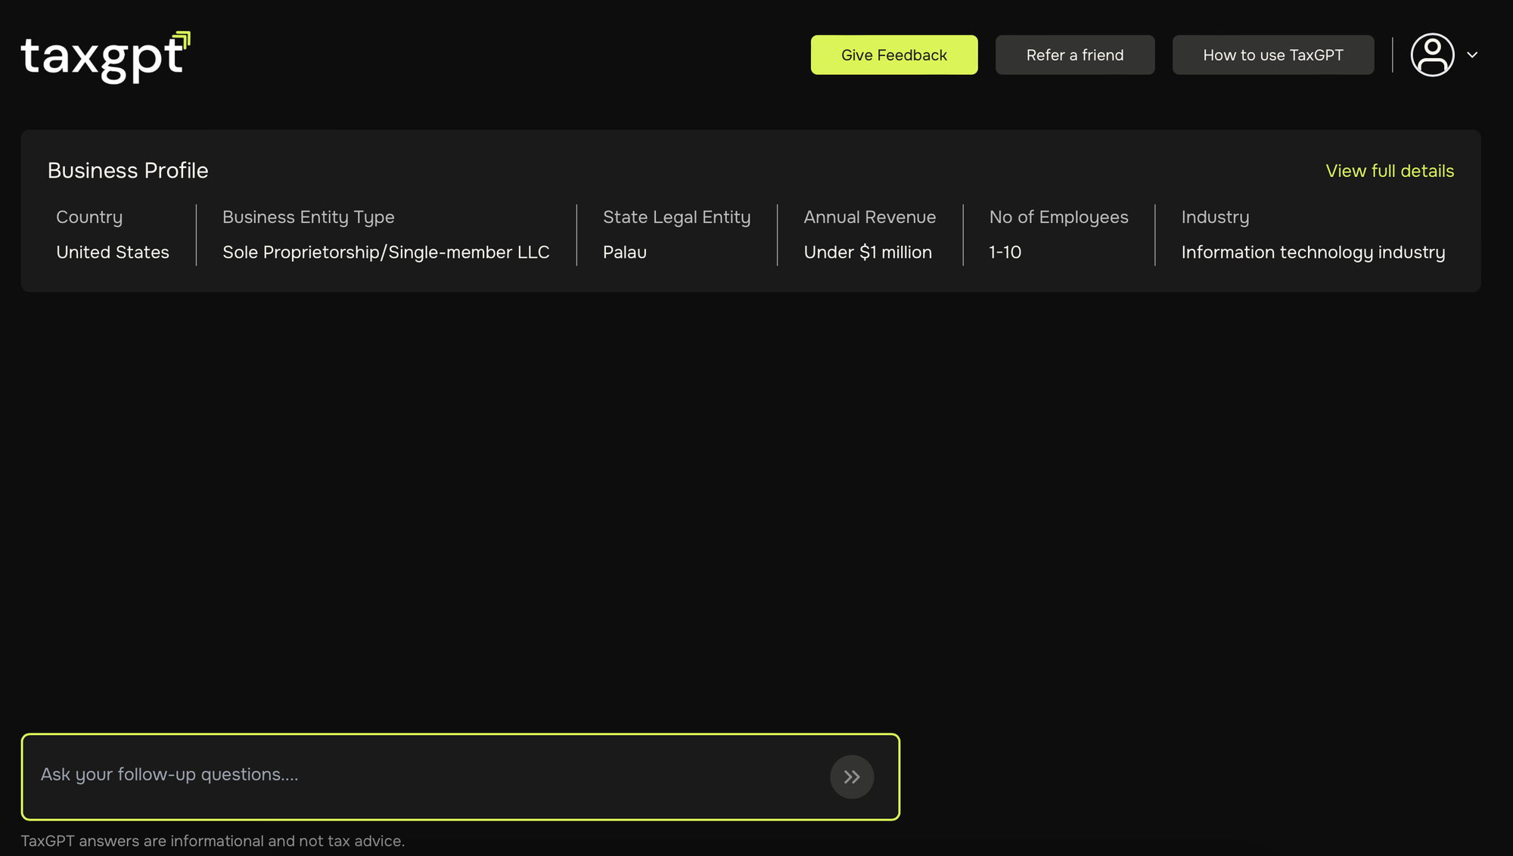Expand the account dropdown chevron
This screenshot has width=1513, height=856.
tap(1472, 54)
